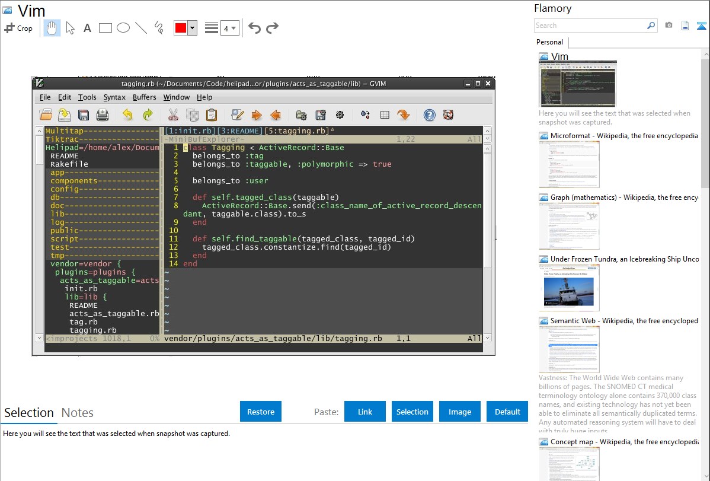
Task: Undo the last annotation
Action: (x=254, y=28)
